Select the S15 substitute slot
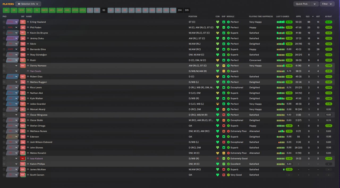 (x=187, y=10)
